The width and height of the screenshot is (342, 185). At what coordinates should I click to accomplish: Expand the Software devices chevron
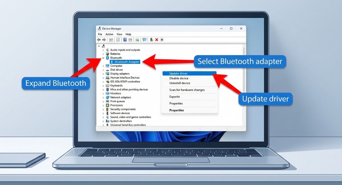click(x=103, y=113)
